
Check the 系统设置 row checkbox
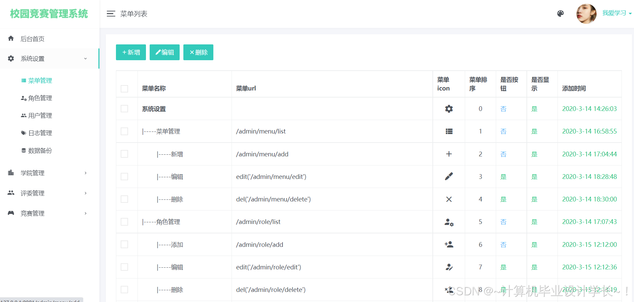tap(124, 109)
